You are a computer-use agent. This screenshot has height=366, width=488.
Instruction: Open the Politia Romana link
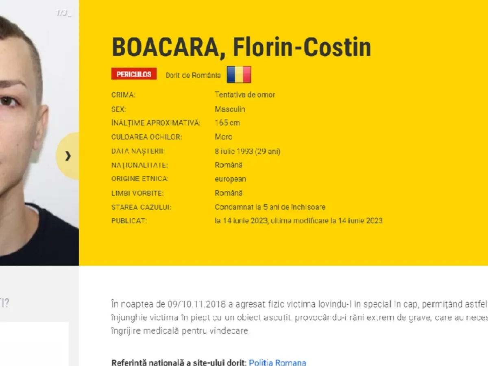pyautogui.click(x=277, y=362)
